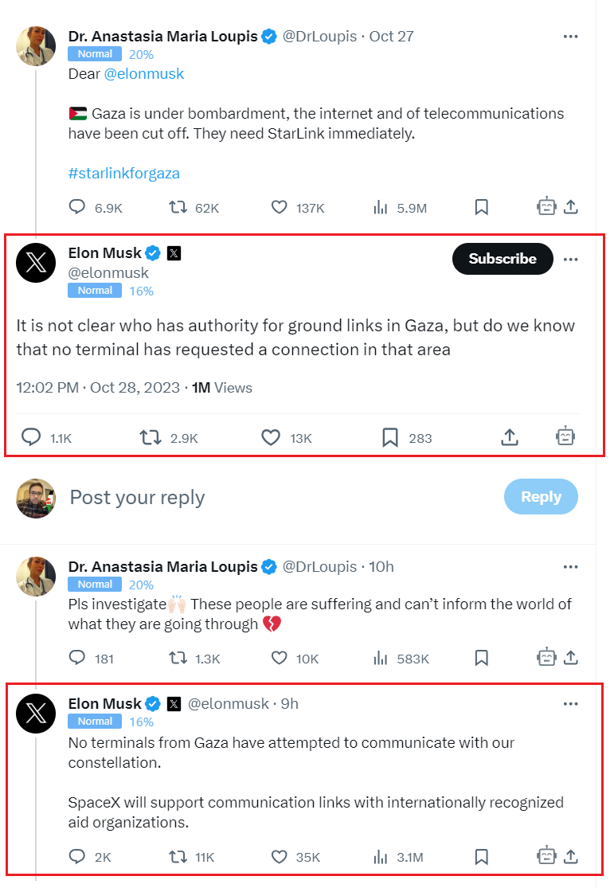Open more options beside the Subscribe button

point(570,259)
